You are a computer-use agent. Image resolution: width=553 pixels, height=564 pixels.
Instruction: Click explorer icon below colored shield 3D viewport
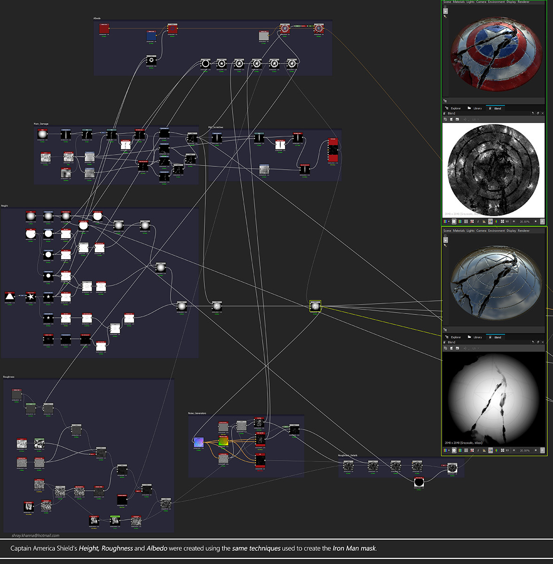pos(445,101)
